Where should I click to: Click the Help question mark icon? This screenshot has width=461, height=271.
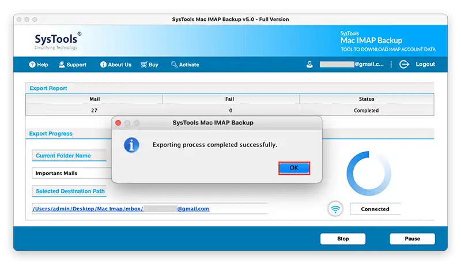click(32, 65)
